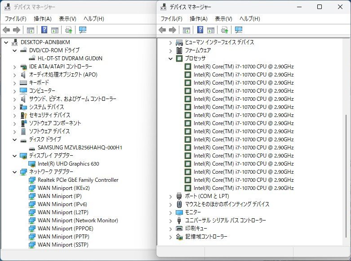Click the ポート (COM と LPT) port icon
This screenshot has height=261, width=351.
tap(179, 196)
